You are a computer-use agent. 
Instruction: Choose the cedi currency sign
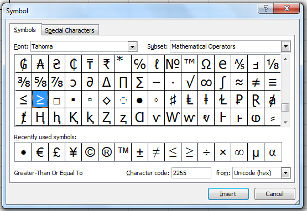73,64
